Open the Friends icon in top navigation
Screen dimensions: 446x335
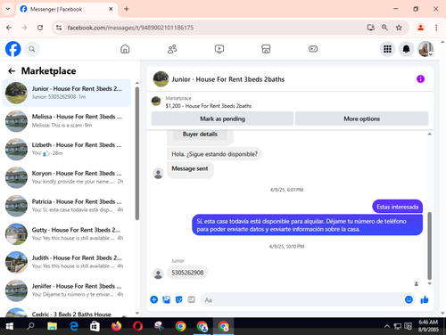[172, 49]
